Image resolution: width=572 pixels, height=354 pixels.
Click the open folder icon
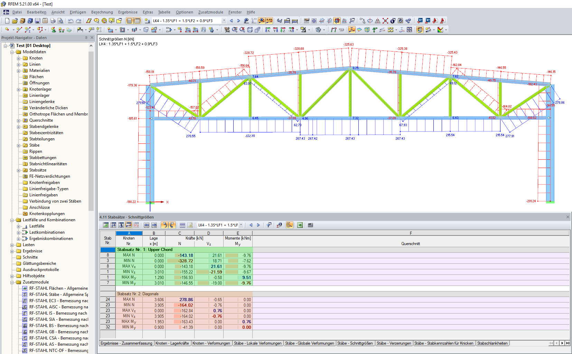coord(15,21)
